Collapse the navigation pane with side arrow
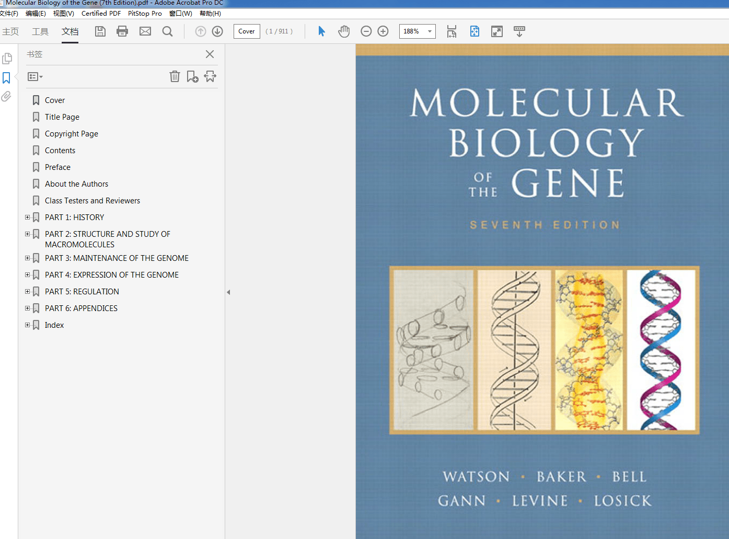729x539 pixels. (228, 292)
